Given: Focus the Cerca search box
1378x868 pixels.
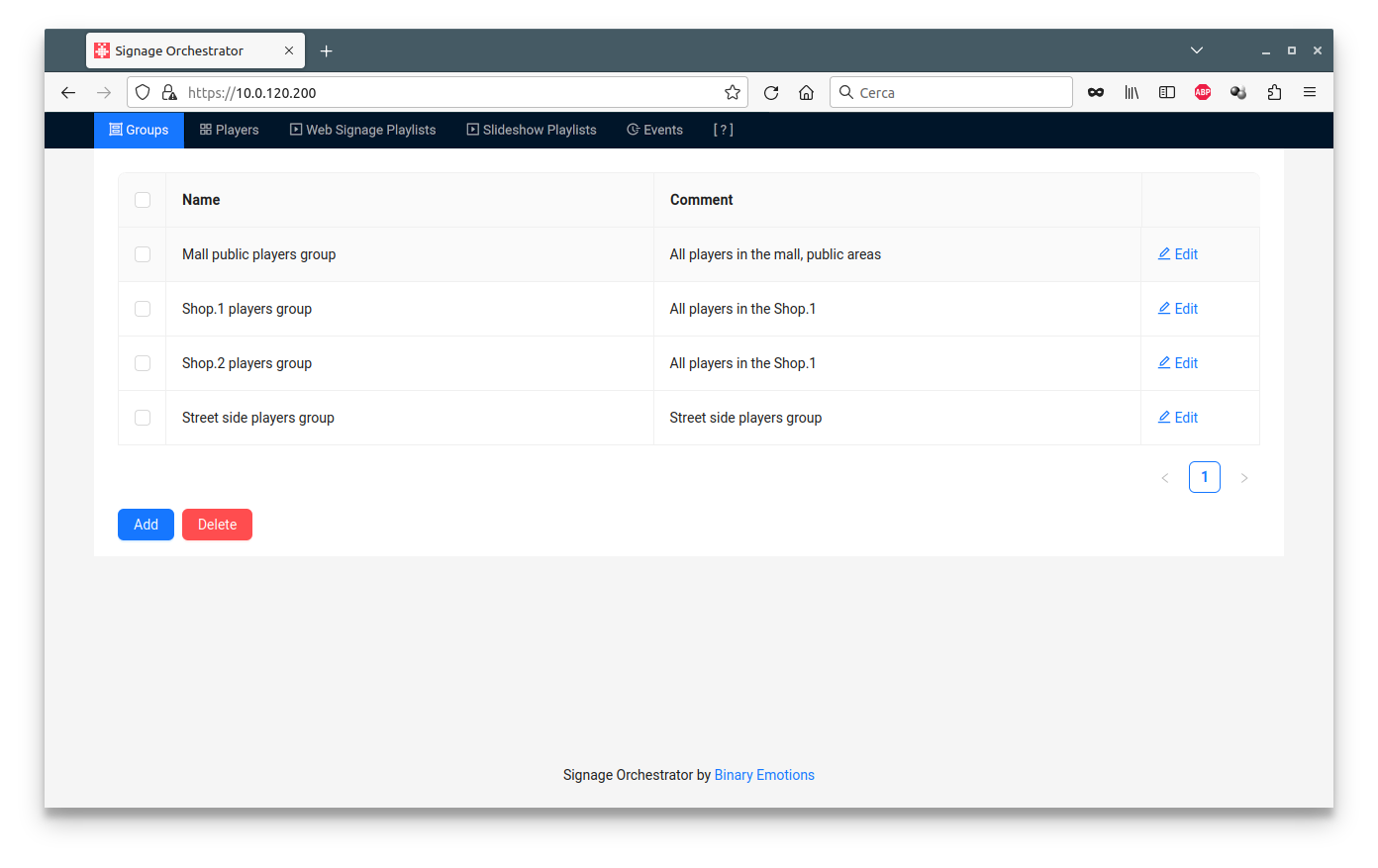Looking at the screenshot, I should (x=951, y=92).
